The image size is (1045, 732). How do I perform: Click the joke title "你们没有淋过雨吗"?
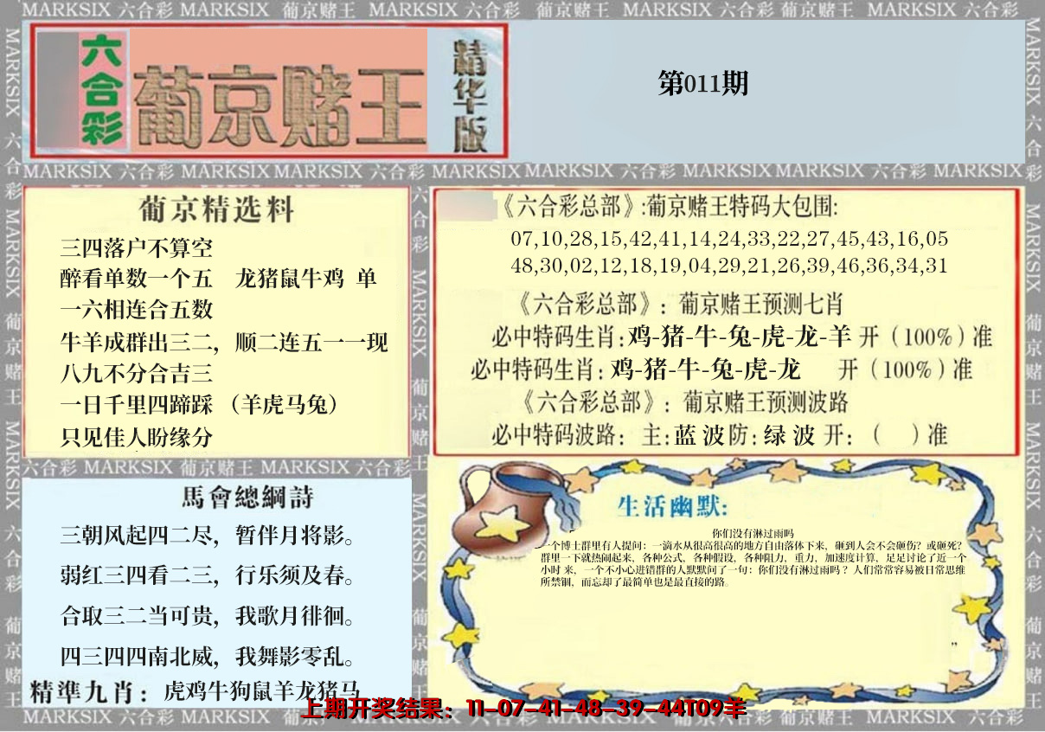[752, 533]
